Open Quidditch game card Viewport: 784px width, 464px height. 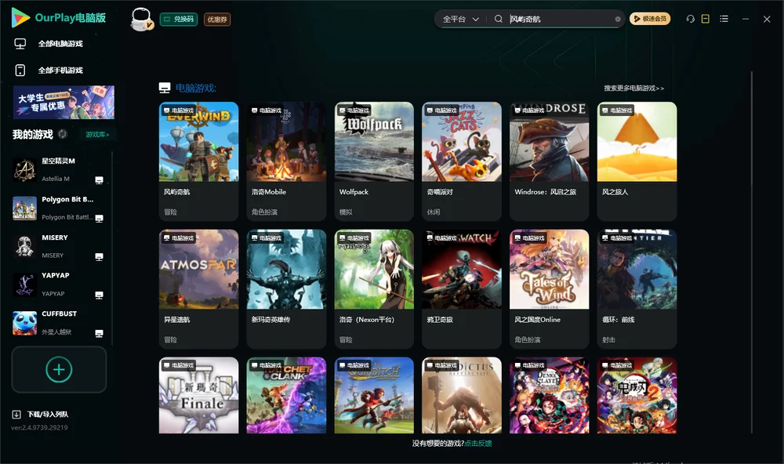(374, 395)
